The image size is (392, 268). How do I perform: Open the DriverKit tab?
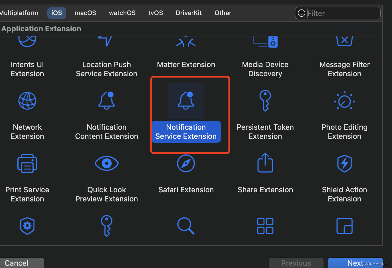[x=189, y=13]
